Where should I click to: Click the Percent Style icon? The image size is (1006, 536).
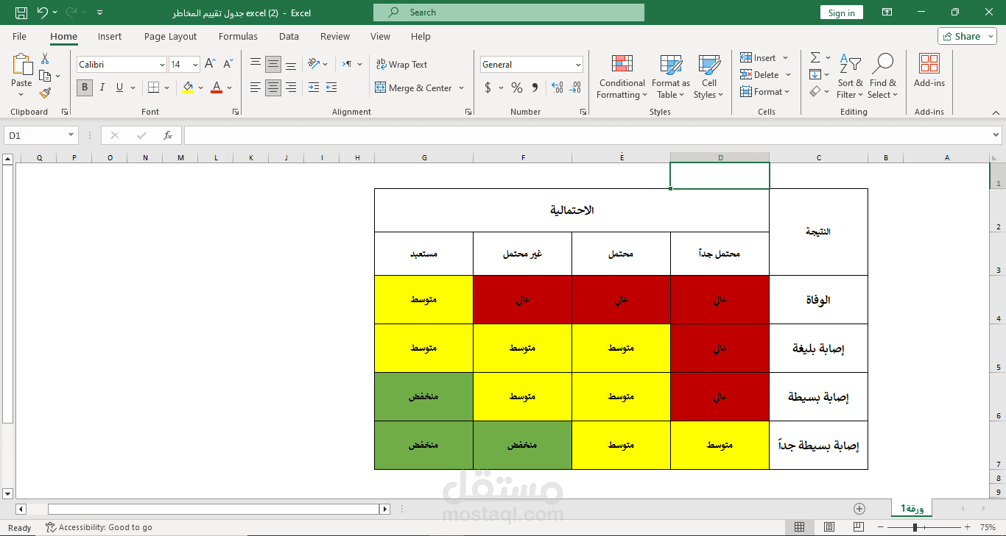[x=517, y=87]
